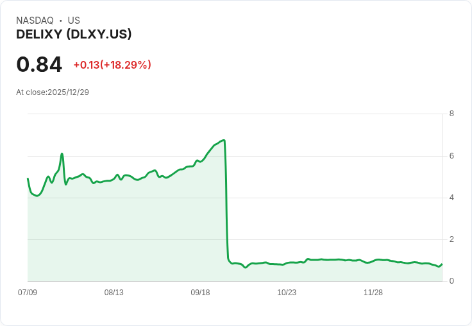The image size is (472, 326).
Task: Select the 11/28 date on x-axis
Action: (x=373, y=293)
